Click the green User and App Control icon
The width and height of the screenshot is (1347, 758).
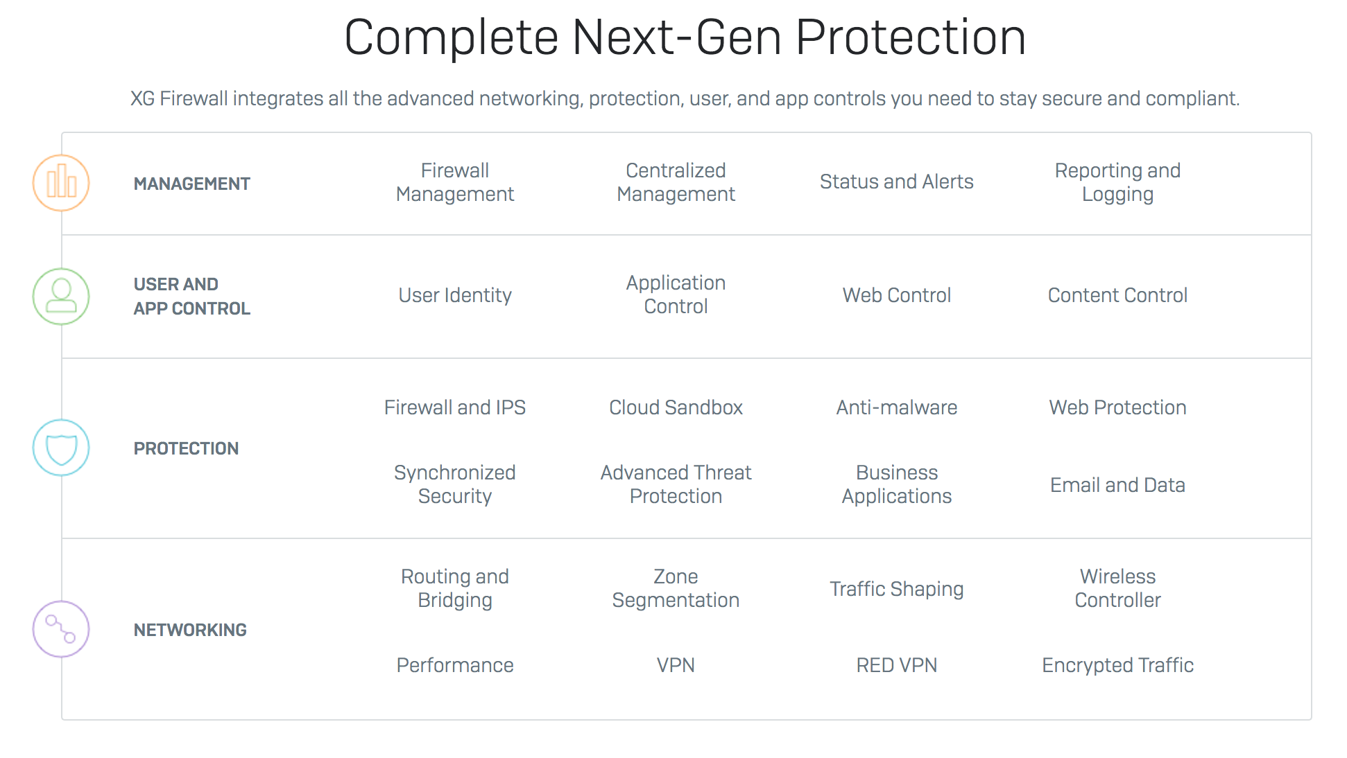[x=61, y=297]
